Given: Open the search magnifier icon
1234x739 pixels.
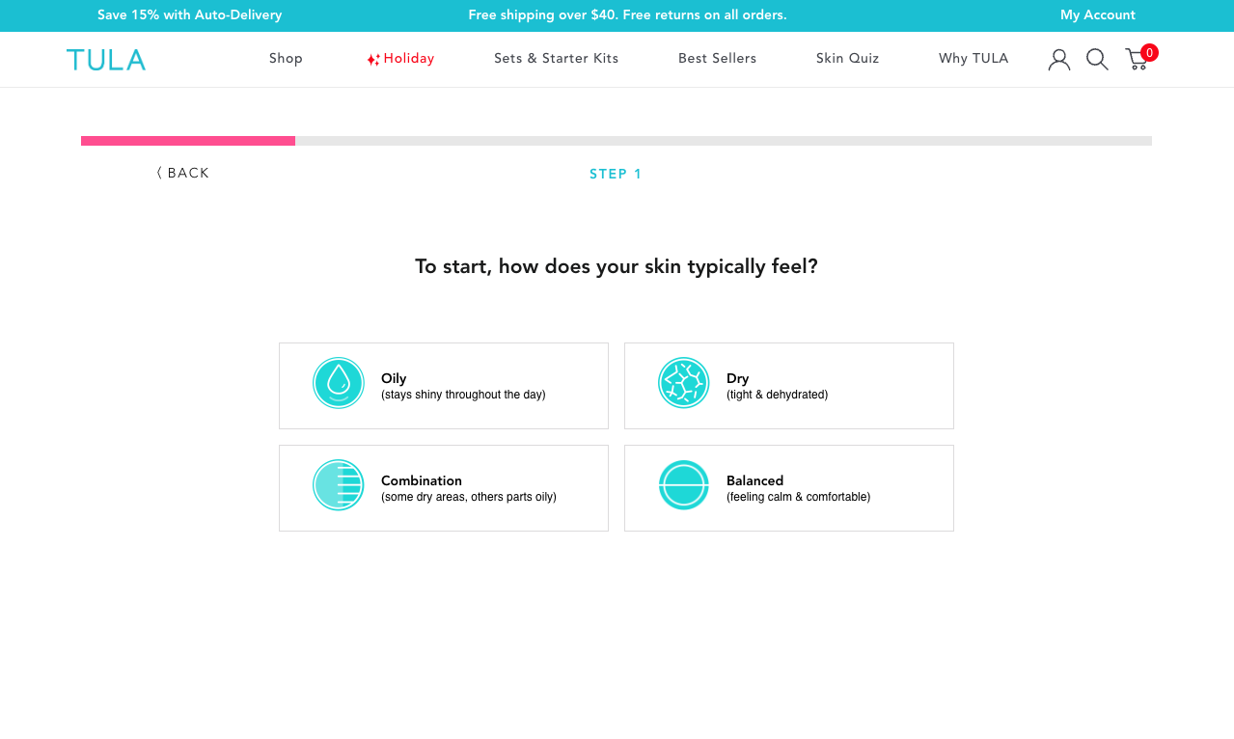Looking at the screenshot, I should (1097, 60).
